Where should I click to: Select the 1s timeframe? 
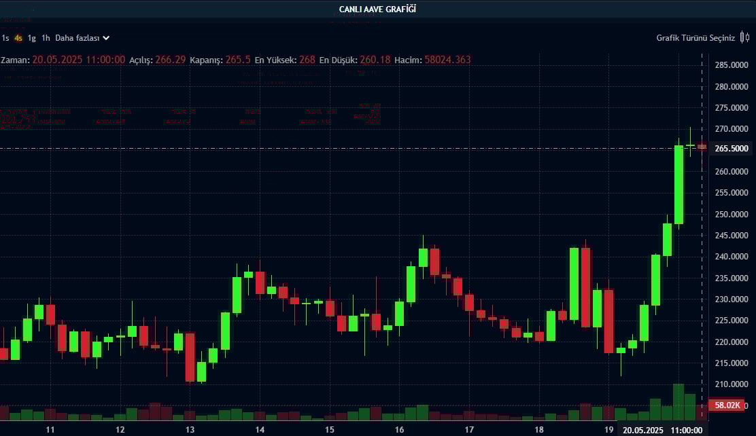click(5, 38)
